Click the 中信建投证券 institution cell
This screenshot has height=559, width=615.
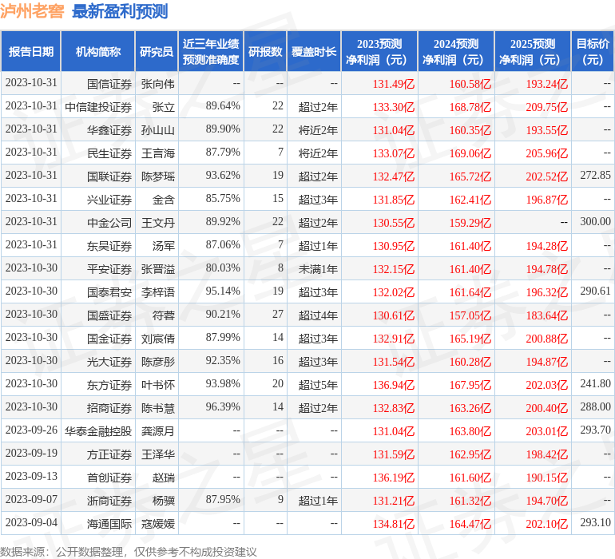click(x=98, y=107)
